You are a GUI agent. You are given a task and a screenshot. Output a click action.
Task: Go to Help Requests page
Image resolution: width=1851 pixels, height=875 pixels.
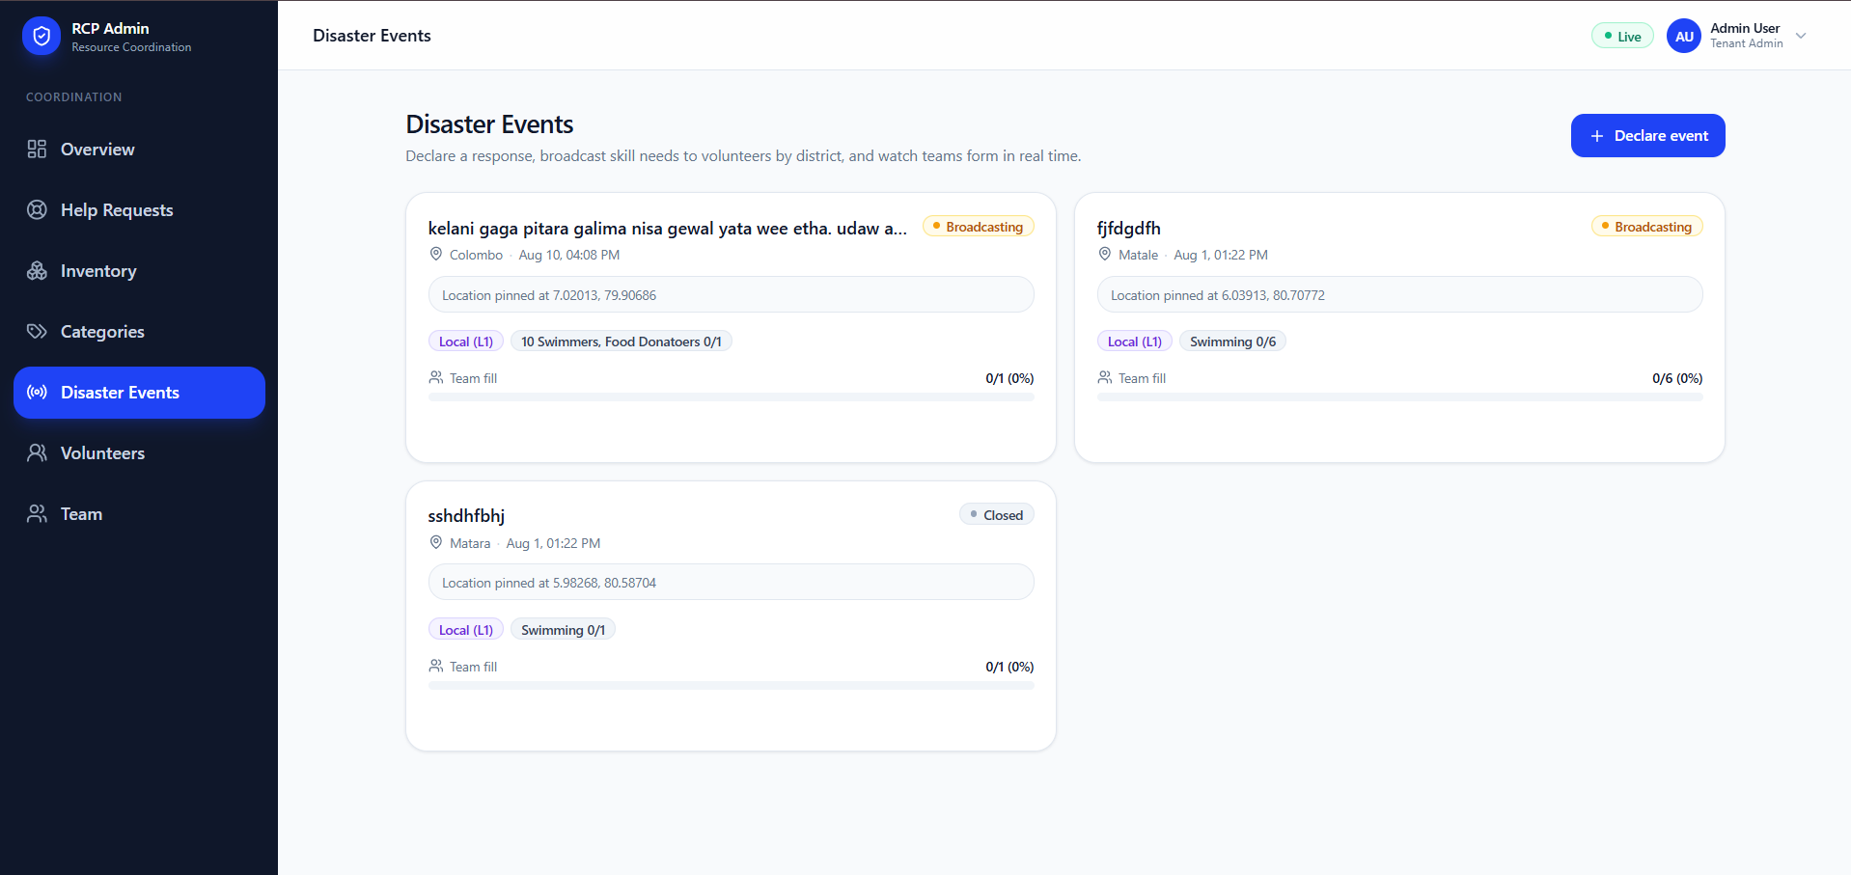pyautogui.click(x=139, y=209)
